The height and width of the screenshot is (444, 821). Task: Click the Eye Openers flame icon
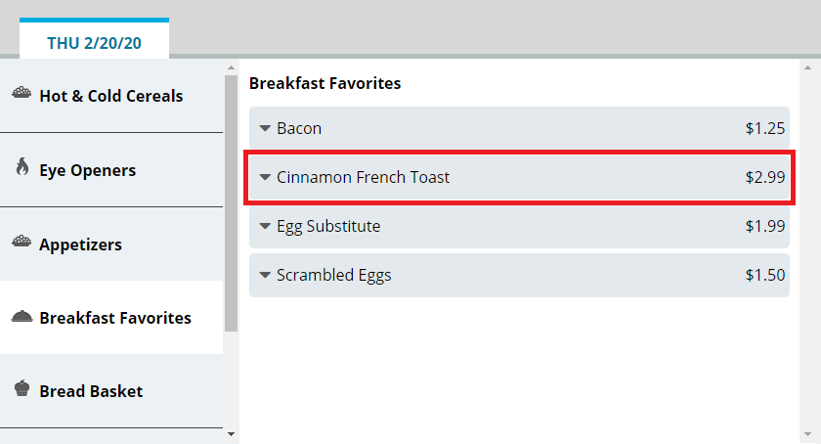point(22,168)
